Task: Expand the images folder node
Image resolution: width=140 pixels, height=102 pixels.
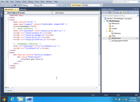Action: [x=107, y=29]
